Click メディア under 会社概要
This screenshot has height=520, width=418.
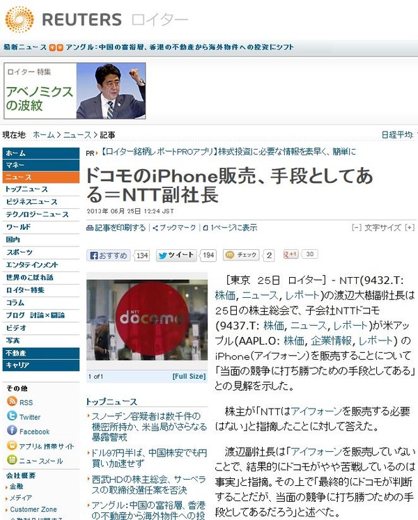[21, 498]
